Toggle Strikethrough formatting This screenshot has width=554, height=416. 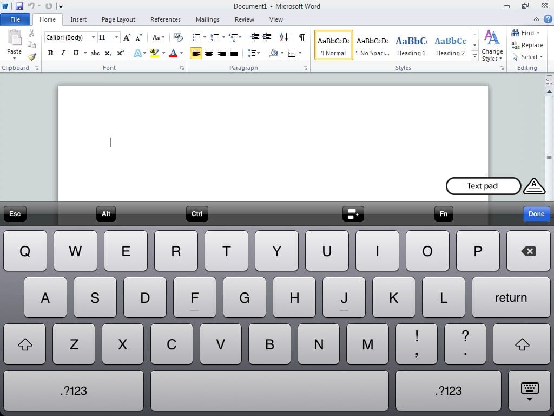95,53
